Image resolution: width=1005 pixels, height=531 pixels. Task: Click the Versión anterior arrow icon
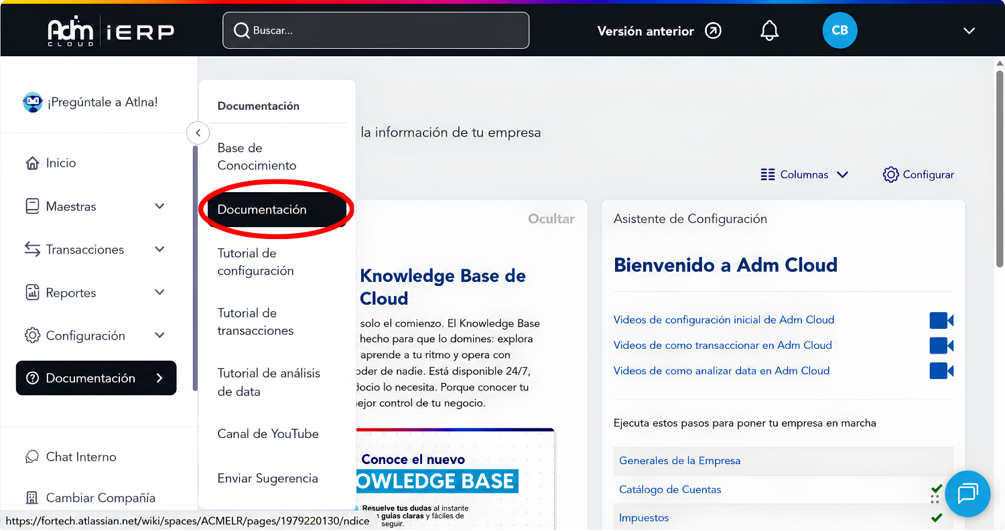pos(714,31)
